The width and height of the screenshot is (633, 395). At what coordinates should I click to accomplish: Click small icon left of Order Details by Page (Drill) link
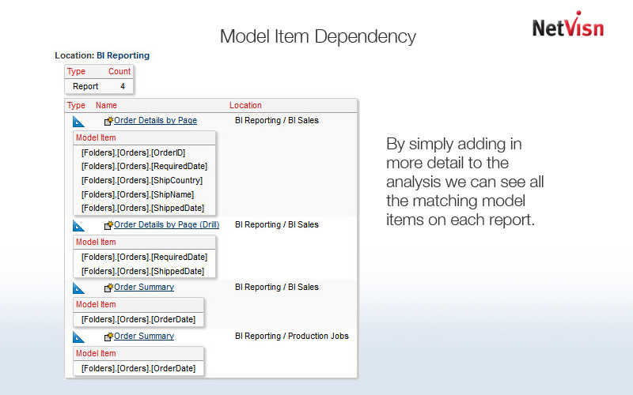click(x=108, y=225)
